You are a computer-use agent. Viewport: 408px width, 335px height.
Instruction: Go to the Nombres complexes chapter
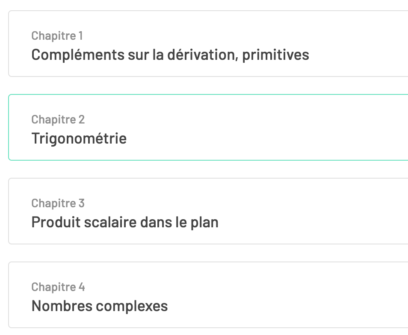coord(100,306)
